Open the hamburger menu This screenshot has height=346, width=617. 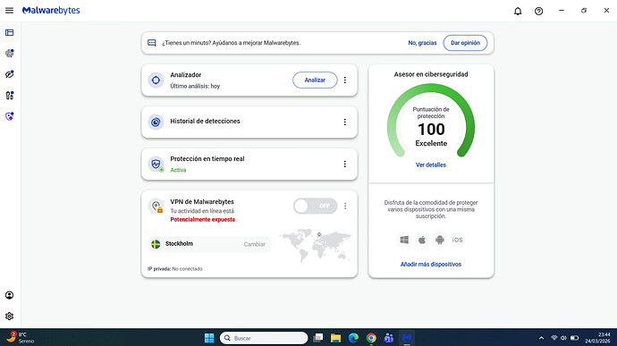click(x=10, y=11)
